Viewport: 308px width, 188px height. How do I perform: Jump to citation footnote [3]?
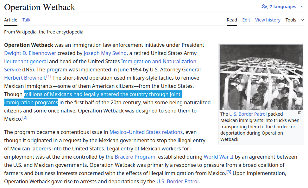pyautogui.click(x=229, y=172)
